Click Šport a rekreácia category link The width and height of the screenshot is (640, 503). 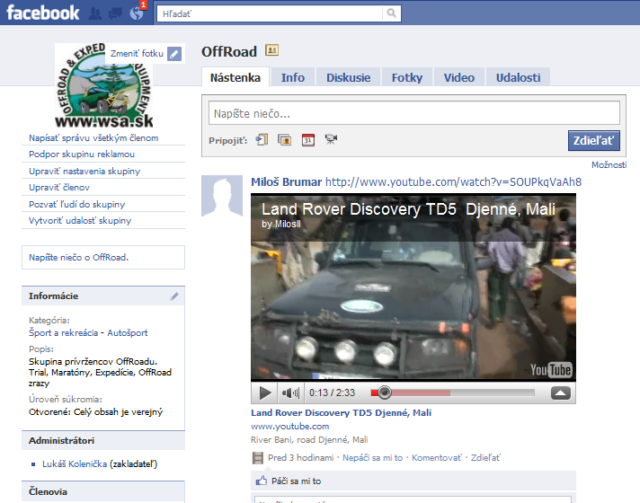tap(63, 333)
